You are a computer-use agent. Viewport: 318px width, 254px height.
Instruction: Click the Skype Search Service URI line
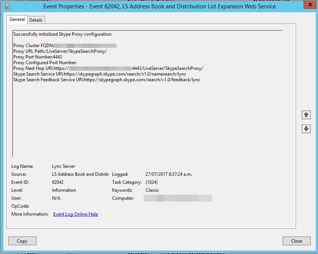(100, 74)
